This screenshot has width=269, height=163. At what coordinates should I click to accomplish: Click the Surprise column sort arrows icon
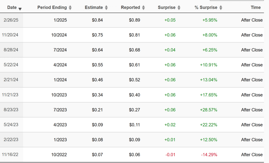179,8
